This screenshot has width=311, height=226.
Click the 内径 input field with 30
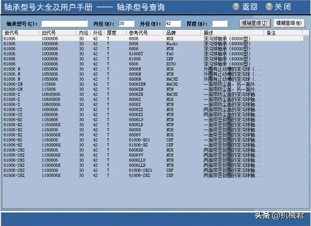(126, 23)
